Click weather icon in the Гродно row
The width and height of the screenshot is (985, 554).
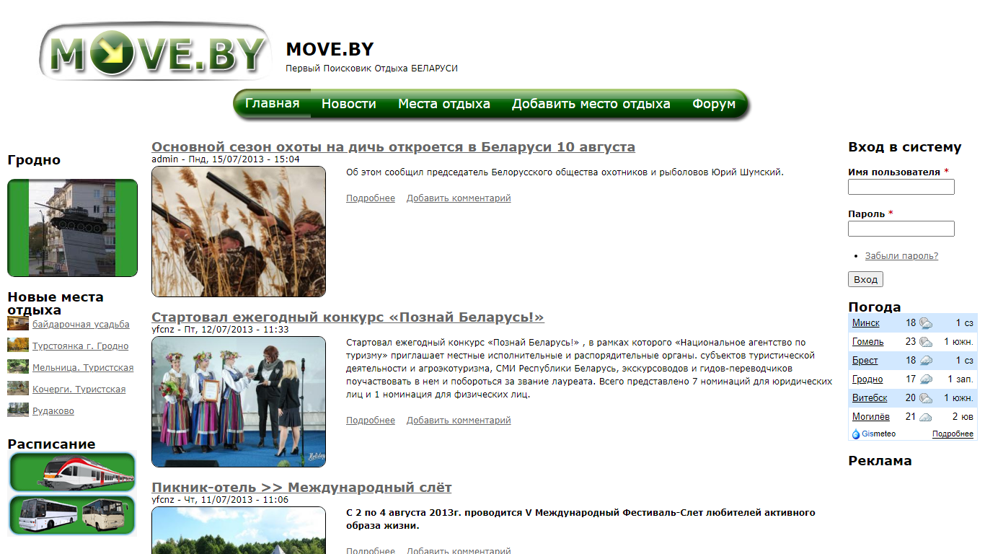point(926,379)
